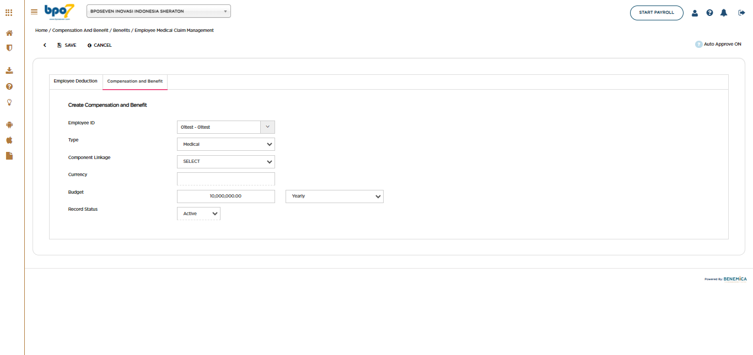The image size is (753, 355).
Task: Click the Budget label
Action: [76, 192]
